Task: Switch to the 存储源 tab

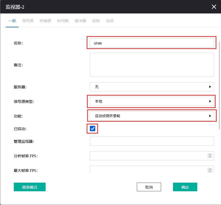Action: tap(45, 21)
